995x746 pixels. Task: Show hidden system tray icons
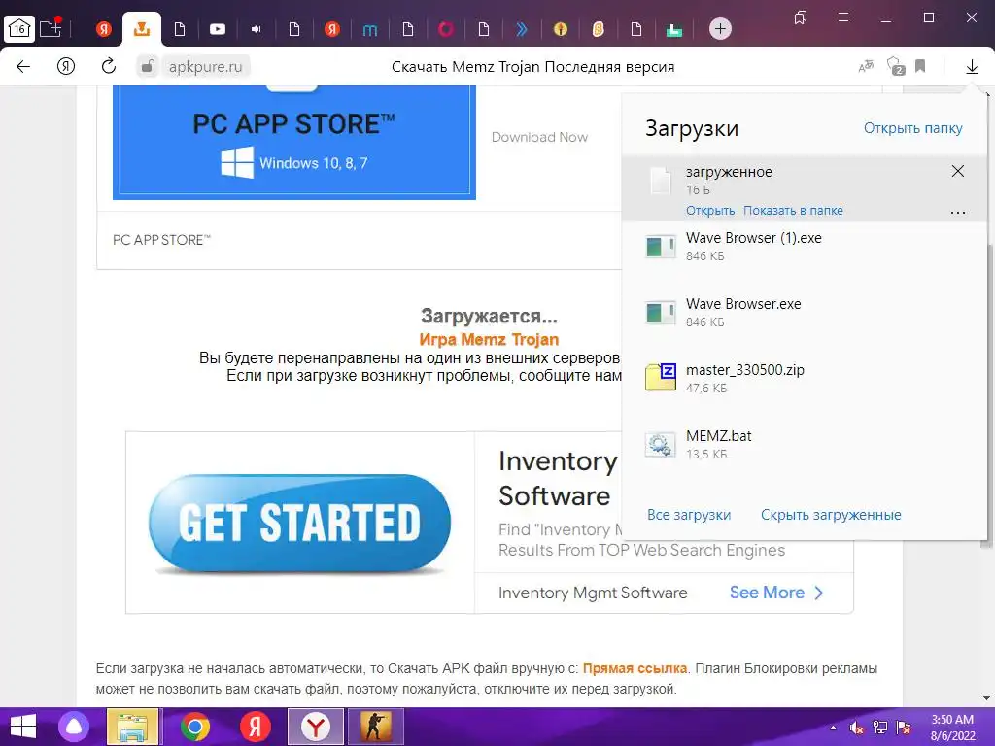pyautogui.click(x=833, y=728)
